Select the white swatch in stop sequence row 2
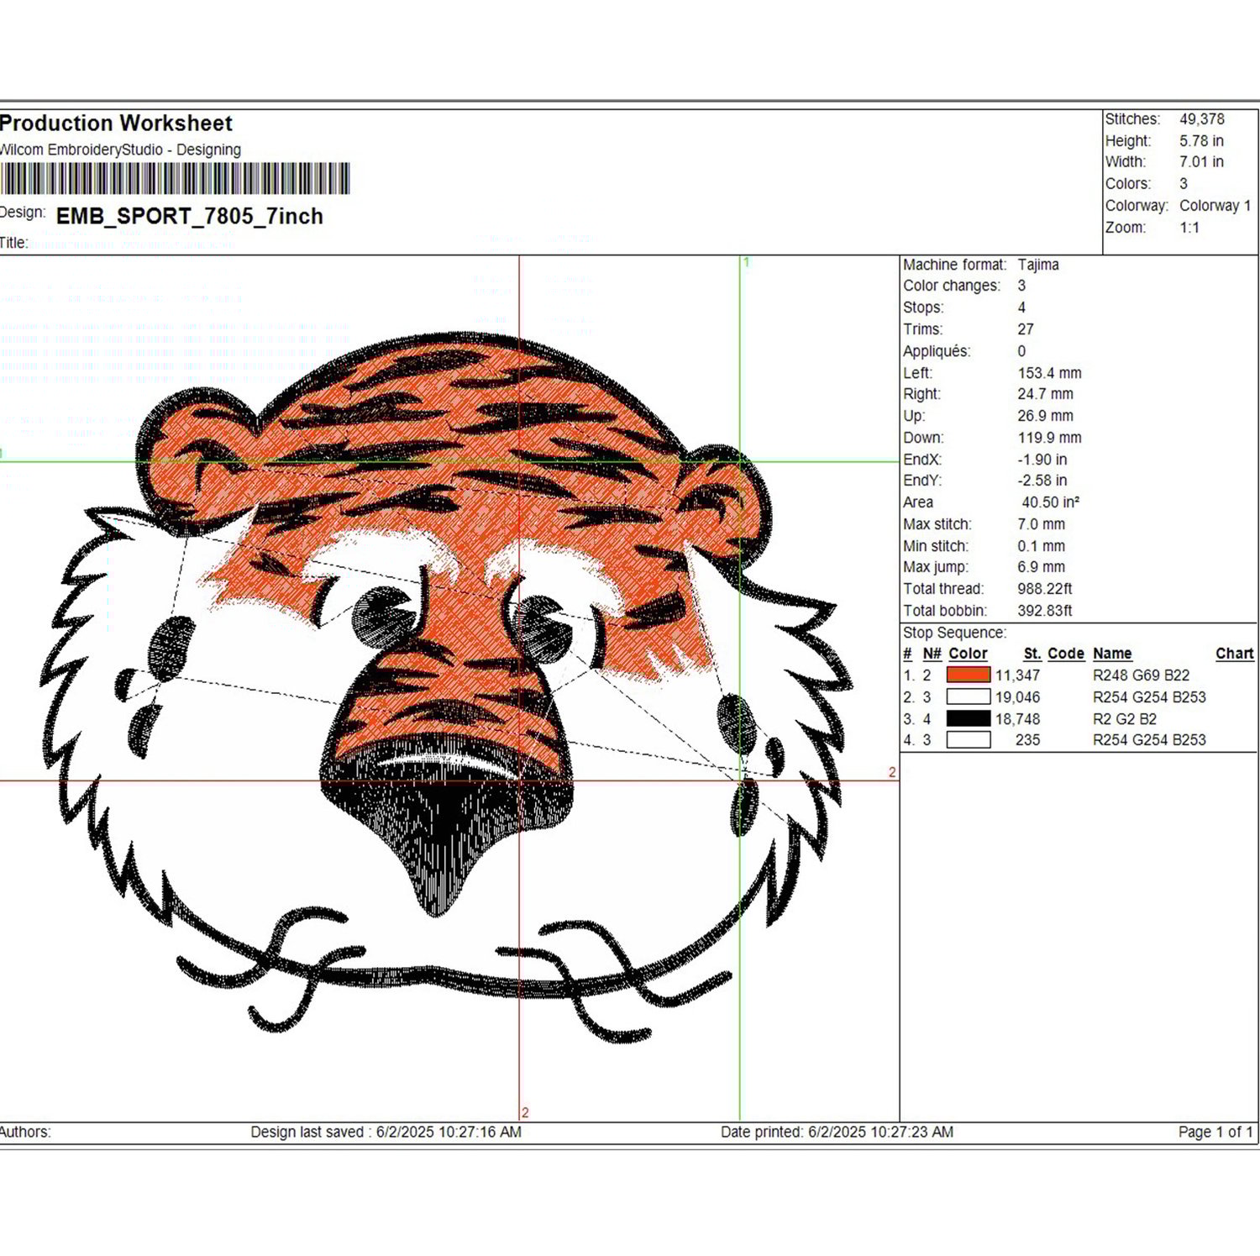 tap(969, 696)
